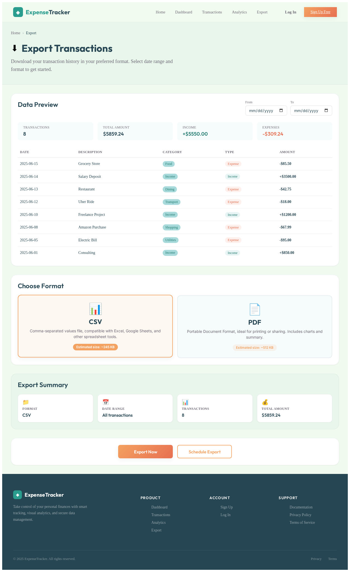Click the Transport category tag
Viewport: 350px width, 572px height.
(171, 202)
